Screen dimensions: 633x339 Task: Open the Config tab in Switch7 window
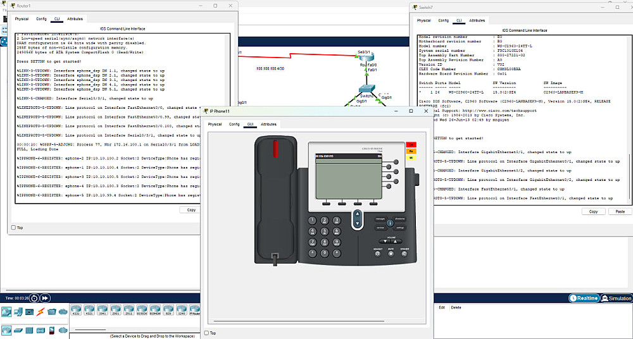[443, 20]
